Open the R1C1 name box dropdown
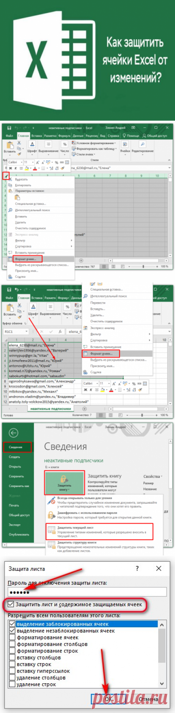The height and width of the screenshot is (713, 175). tap(26, 332)
